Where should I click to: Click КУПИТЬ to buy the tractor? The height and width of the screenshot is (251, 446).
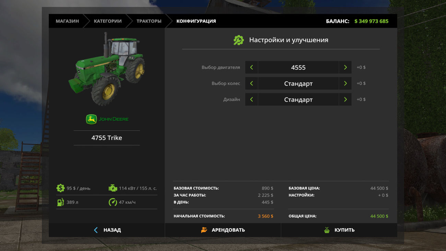[x=339, y=230]
